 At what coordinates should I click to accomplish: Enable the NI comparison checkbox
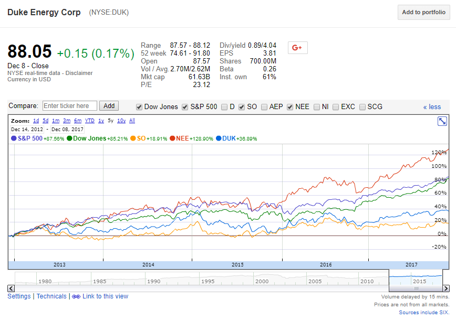(317, 107)
